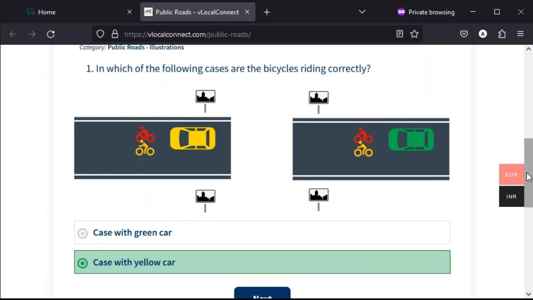Click the Next button
The width and height of the screenshot is (533, 300).
(262, 293)
